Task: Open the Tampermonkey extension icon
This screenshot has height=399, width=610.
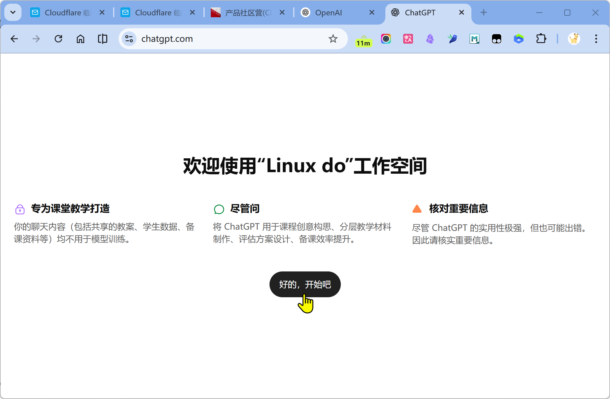Action: pyautogui.click(x=497, y=39)
